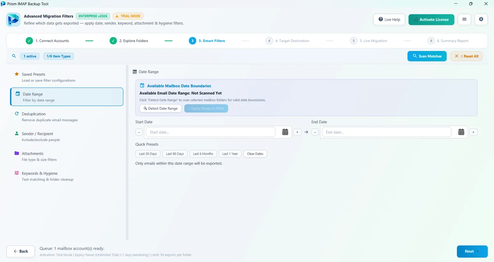
Task: Click the TRIAL MODE badge
Action: (x=128, y=16)
